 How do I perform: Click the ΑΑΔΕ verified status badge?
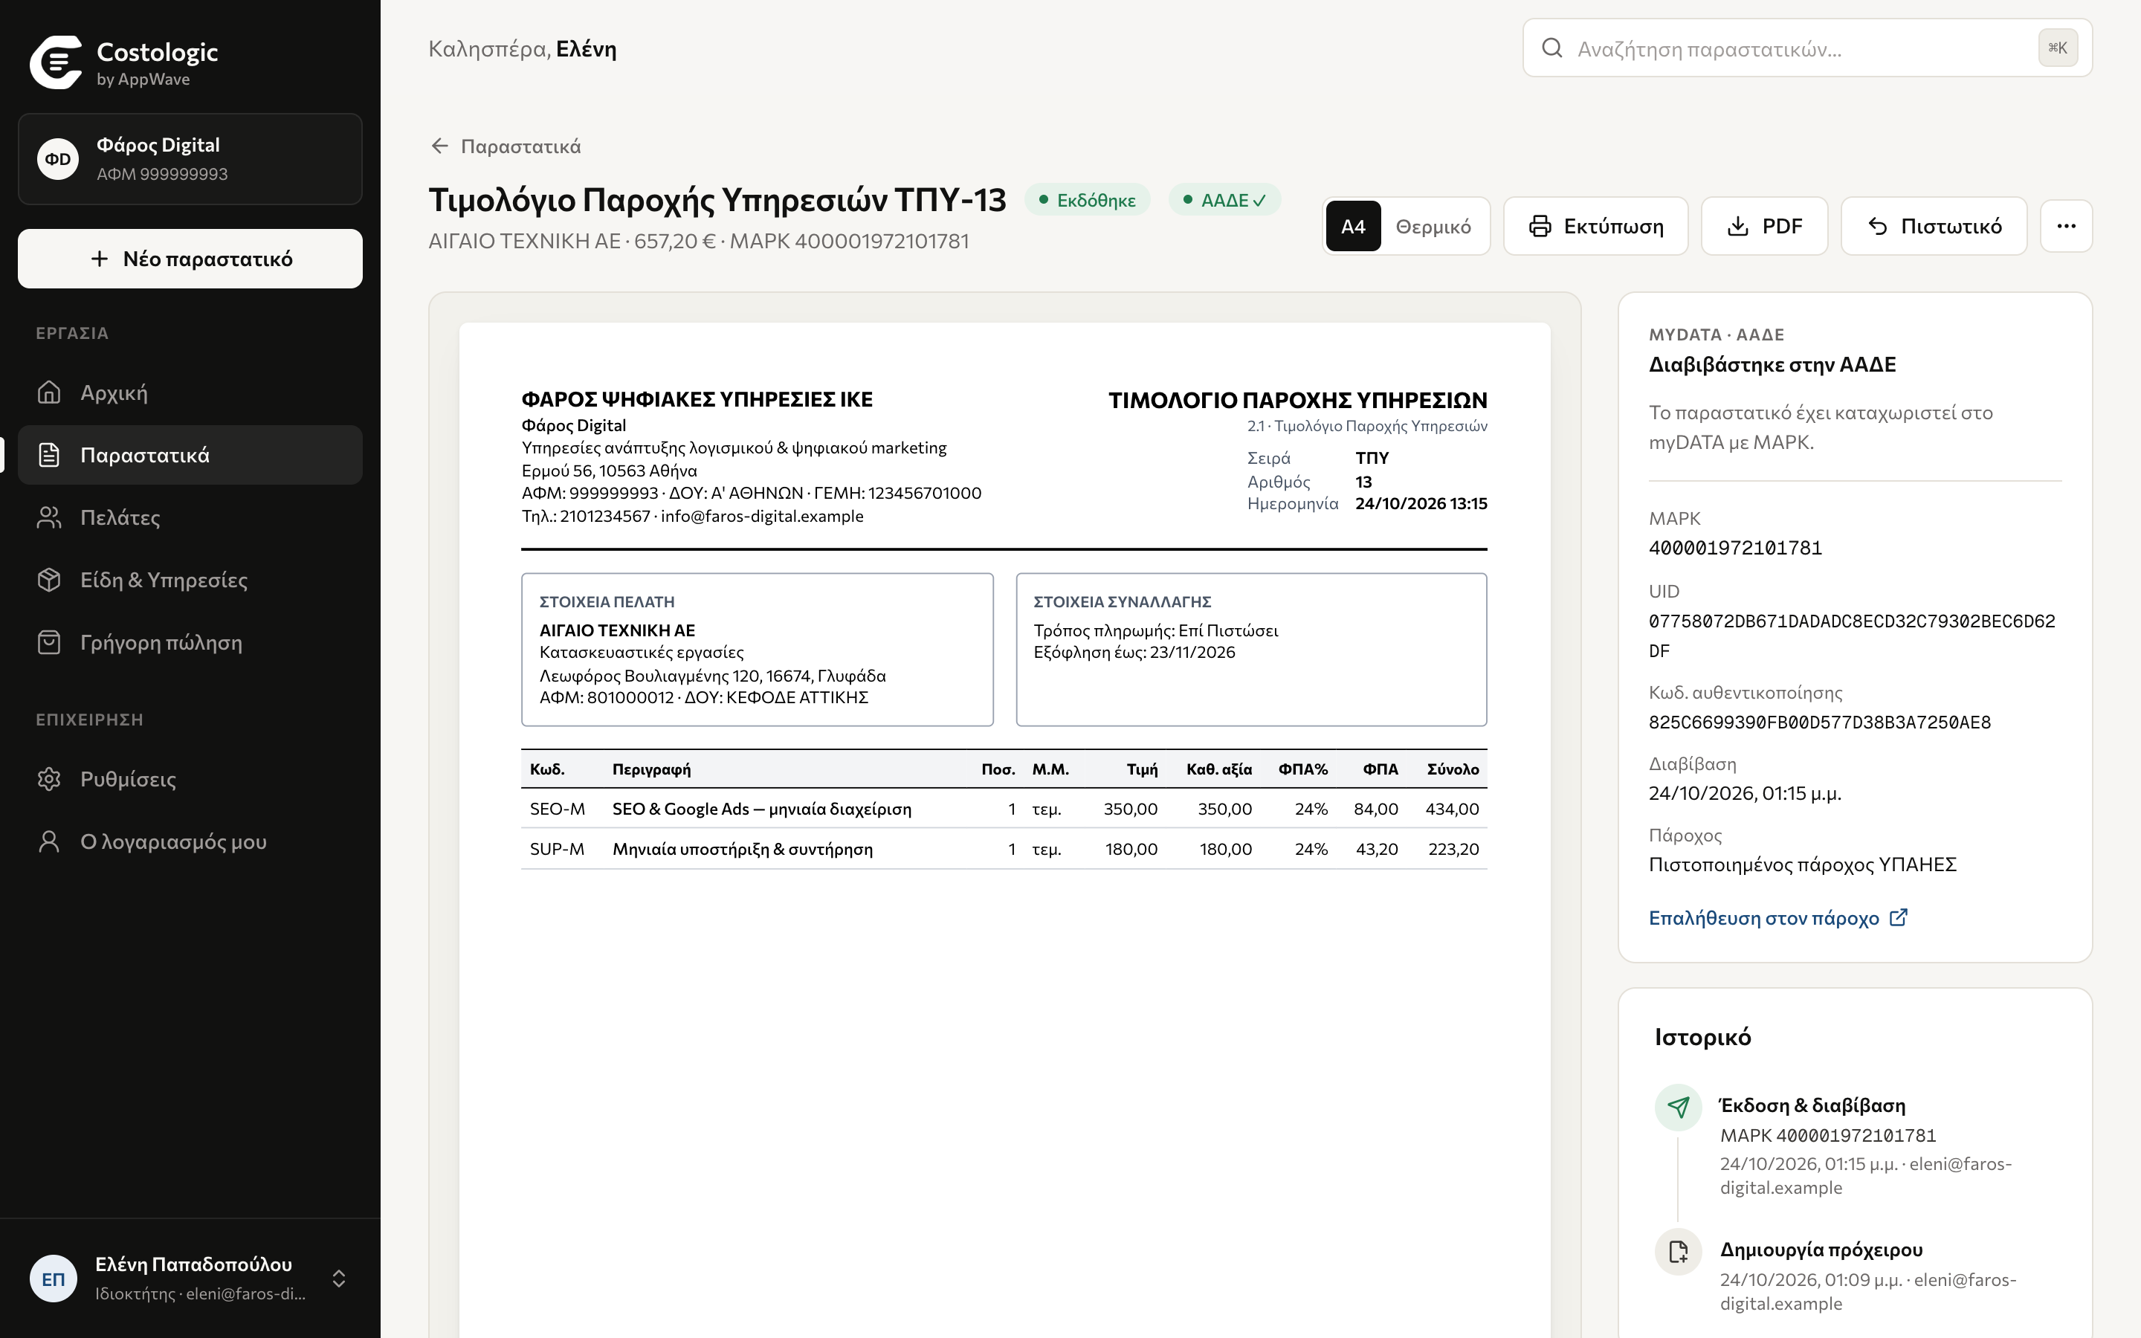coord(1224,200)
